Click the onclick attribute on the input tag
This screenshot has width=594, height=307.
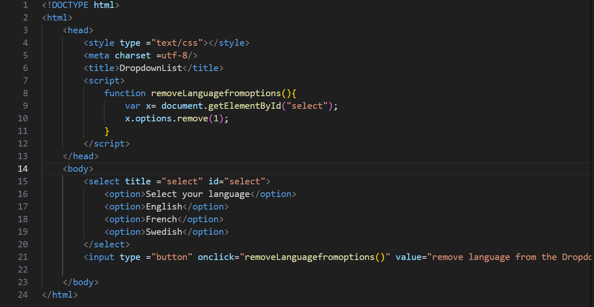point(216,257)
